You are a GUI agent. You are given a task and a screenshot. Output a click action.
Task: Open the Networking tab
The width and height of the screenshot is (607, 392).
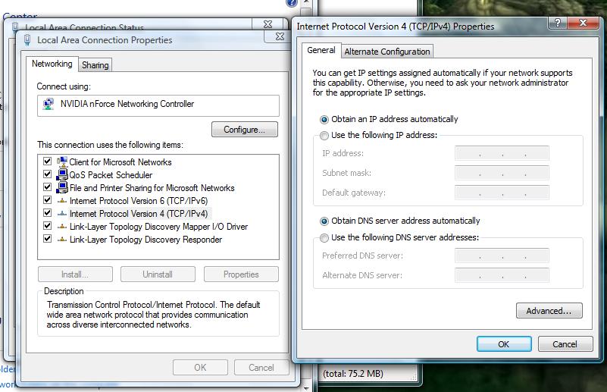pyautogui.click(x=52, y=64)
